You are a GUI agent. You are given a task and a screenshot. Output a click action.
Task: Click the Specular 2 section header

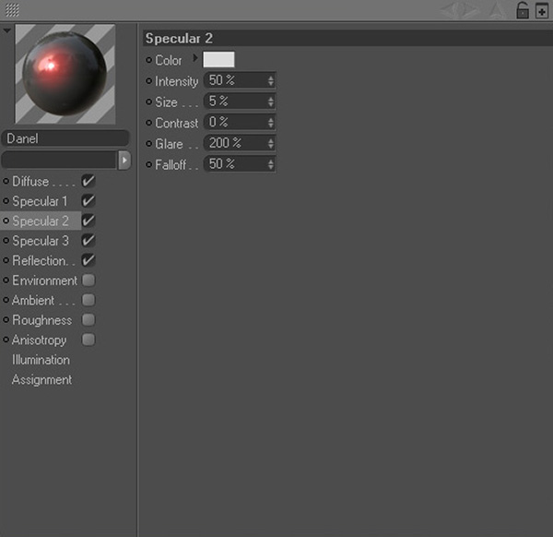(x=347, y=38)
